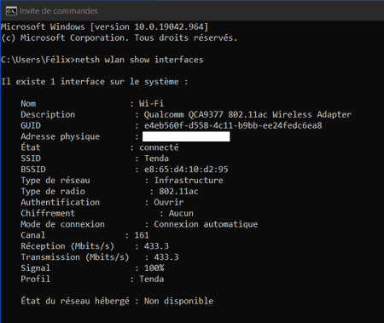This screenshot has width=384, height=323.
Task: Click the 'Invite de commandes' window title
Action: [59, 11]
